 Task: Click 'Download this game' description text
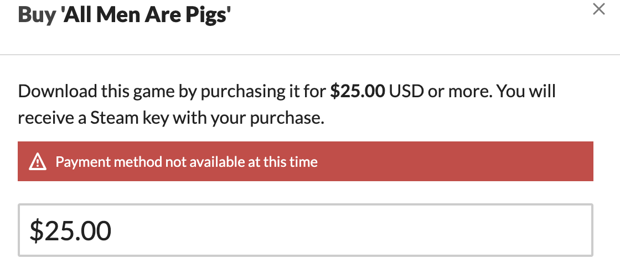(x=86, y=91)
